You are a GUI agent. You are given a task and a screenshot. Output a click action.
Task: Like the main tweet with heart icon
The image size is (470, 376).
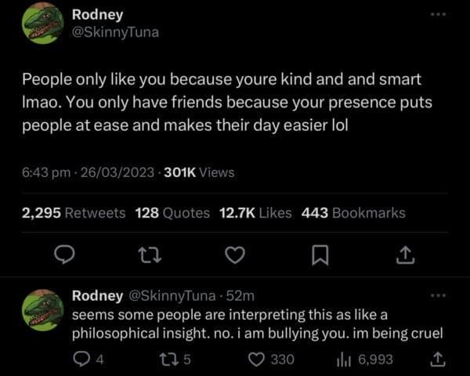coord(233,252)
